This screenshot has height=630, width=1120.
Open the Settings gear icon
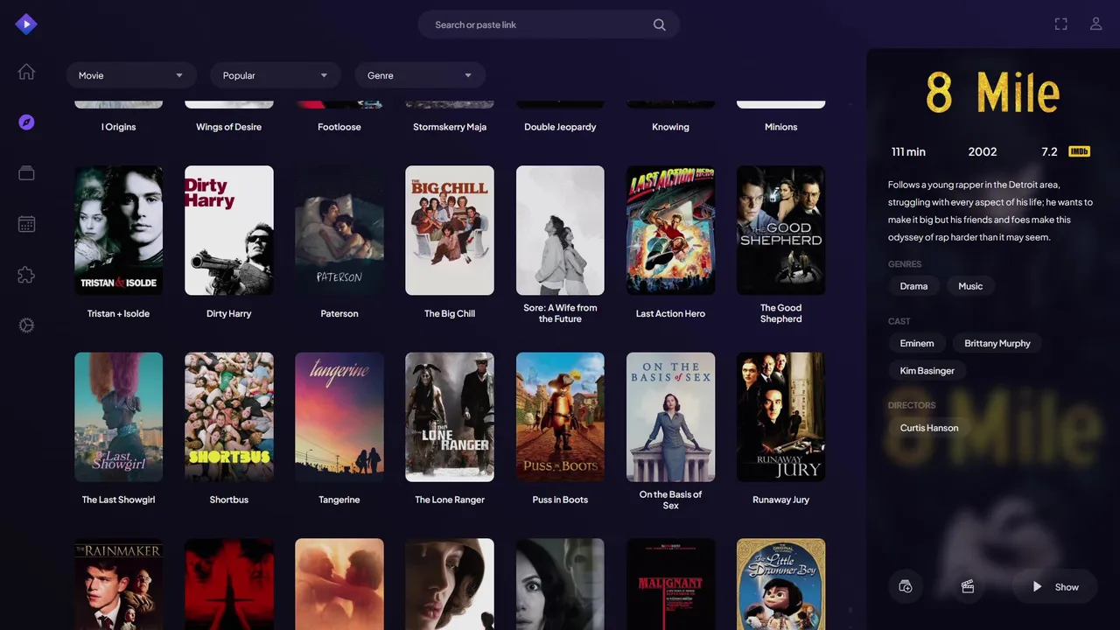(x=26, y=325)
